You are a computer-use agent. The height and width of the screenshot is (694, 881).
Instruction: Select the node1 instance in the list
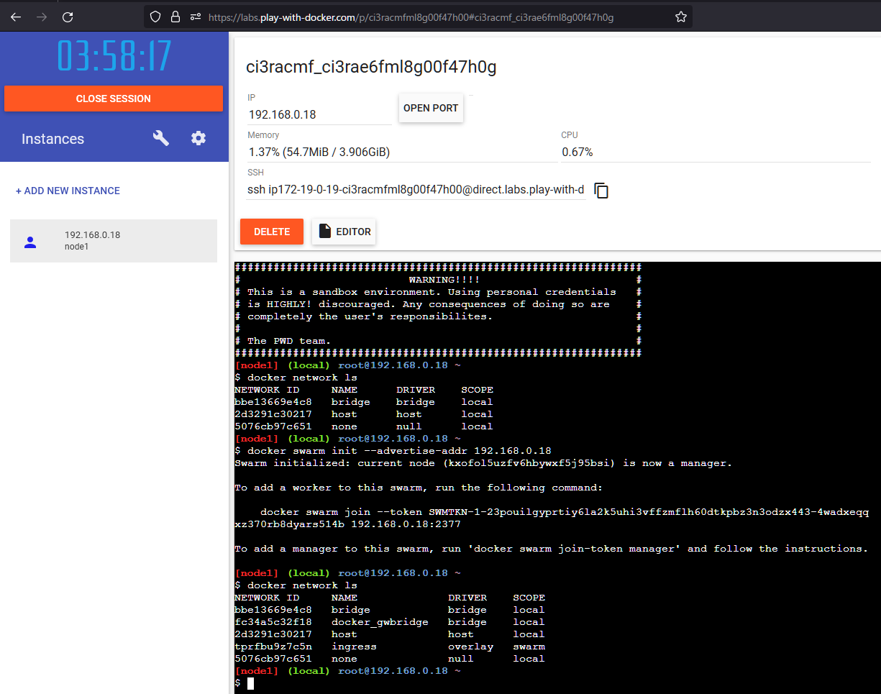click(113, 241)
